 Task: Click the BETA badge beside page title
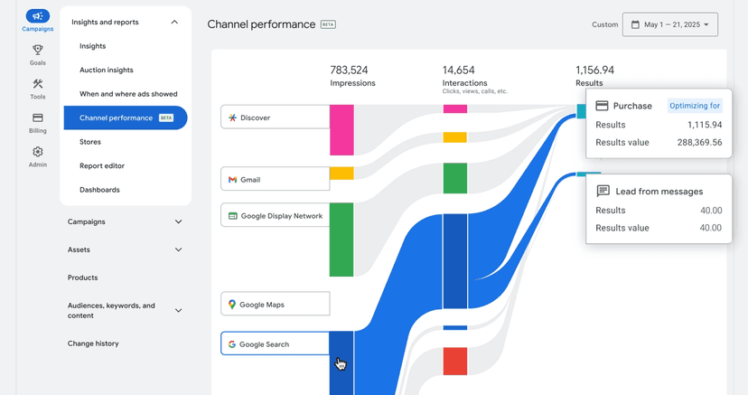(x=328, y=24)
